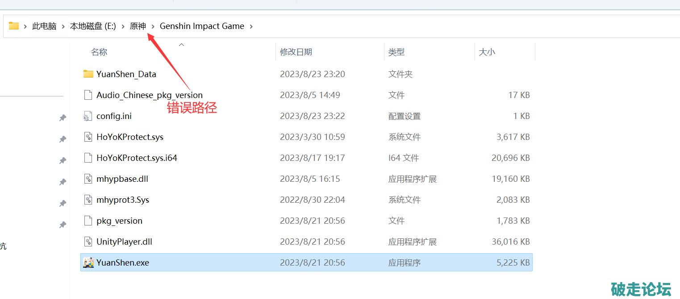Click the folder icon in address bar

14,26
